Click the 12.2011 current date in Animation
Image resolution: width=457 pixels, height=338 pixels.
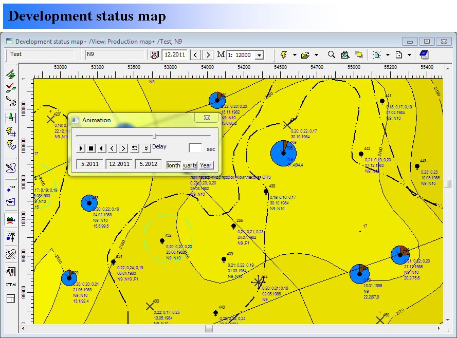tap(119, 164)
